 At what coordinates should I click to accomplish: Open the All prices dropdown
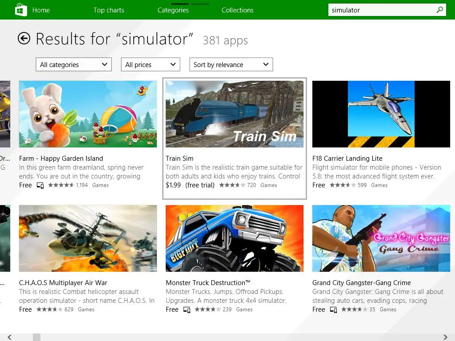click(x=151, y=64)
